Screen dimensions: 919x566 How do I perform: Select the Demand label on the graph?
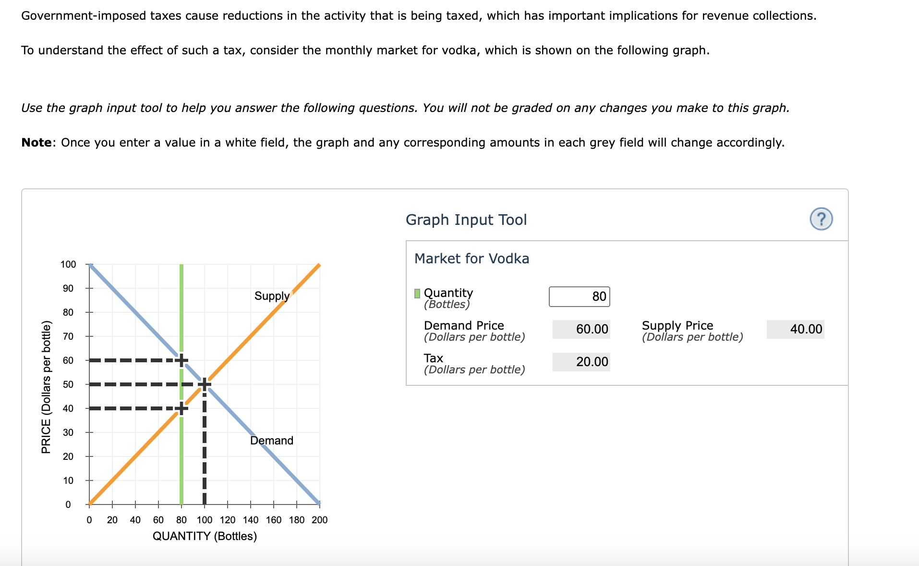[x=272, y=440]
